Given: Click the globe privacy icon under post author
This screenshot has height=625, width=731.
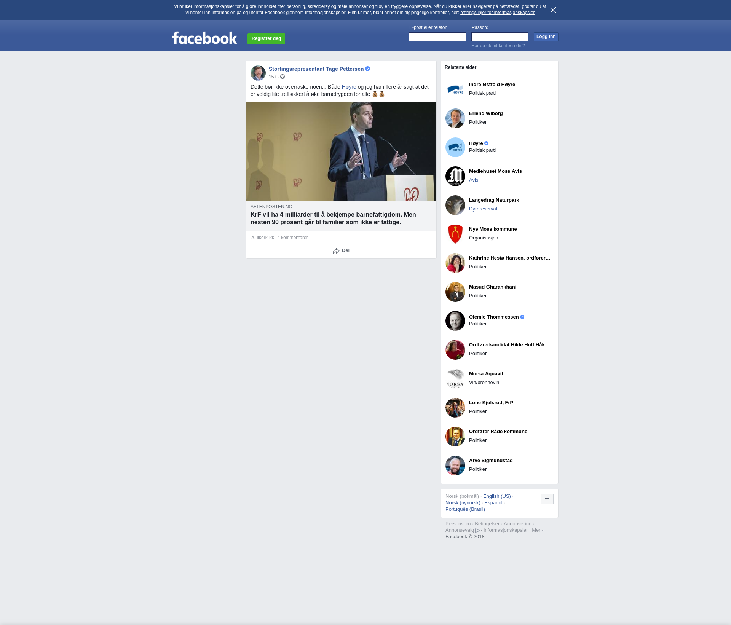Looking at the screenshot, I should pos(283,77).
